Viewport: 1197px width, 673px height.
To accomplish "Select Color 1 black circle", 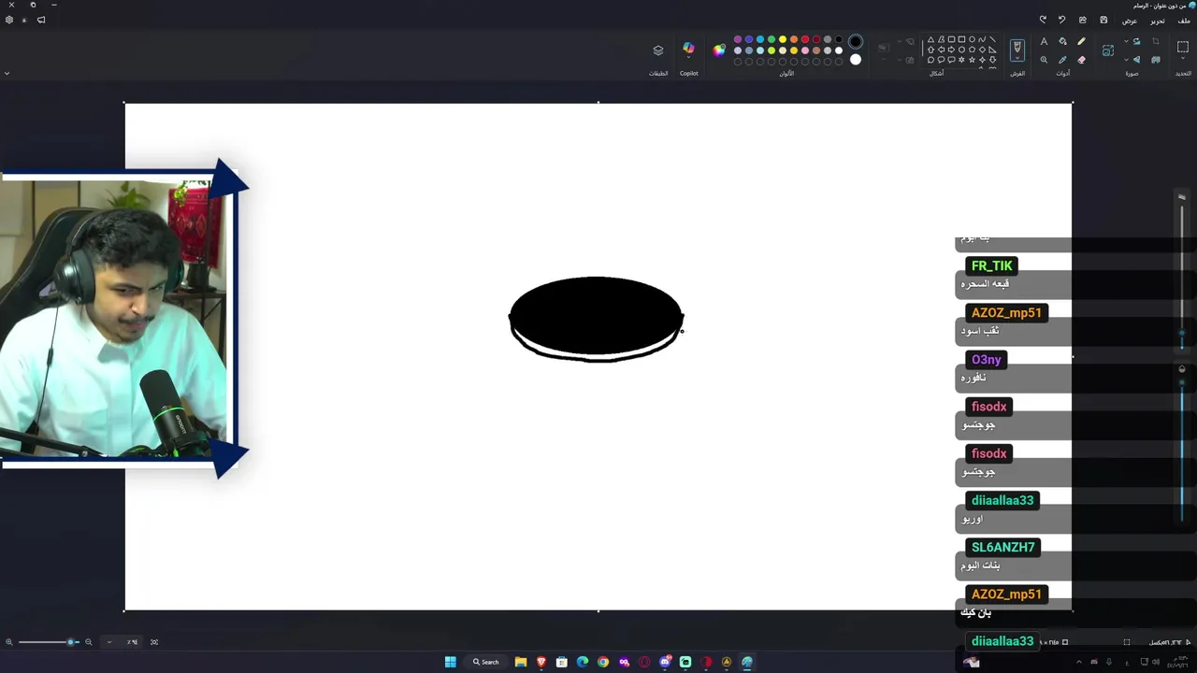I will [856, 41].
